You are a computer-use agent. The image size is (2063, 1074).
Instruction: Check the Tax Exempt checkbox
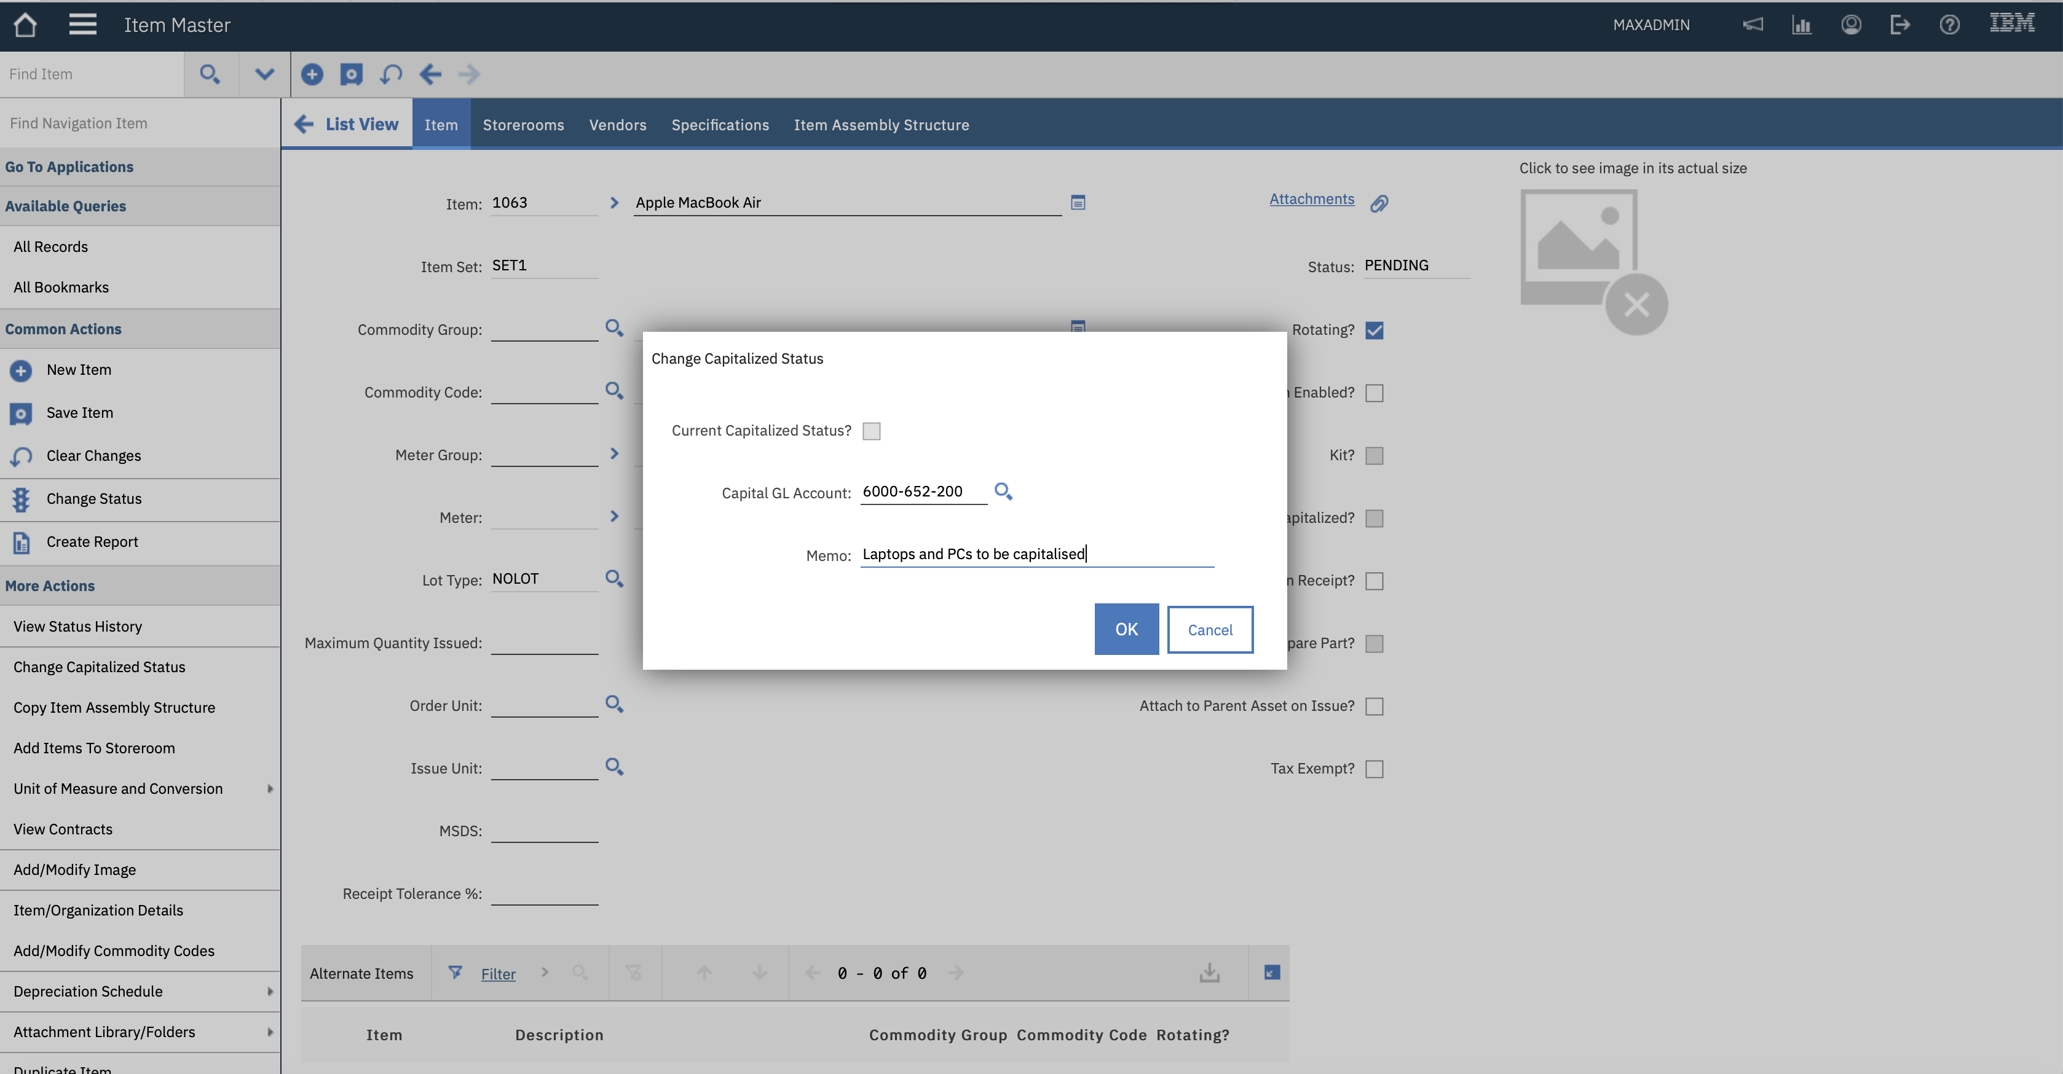coord(1375,769)
